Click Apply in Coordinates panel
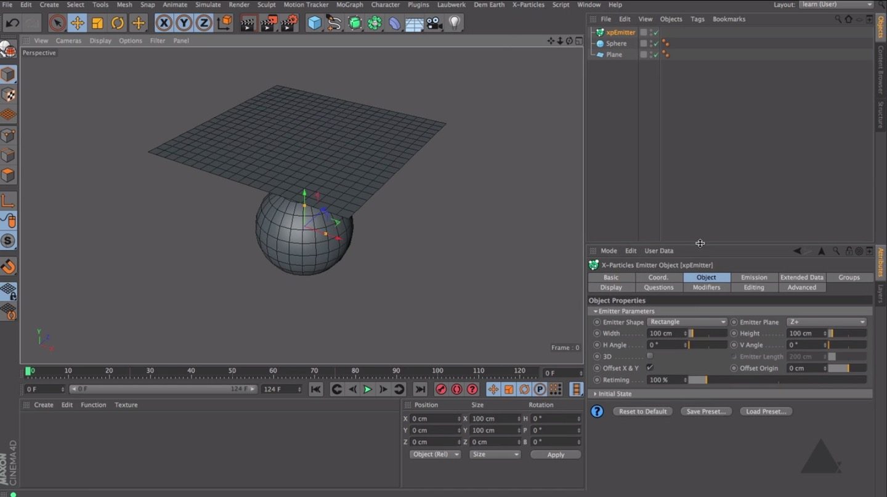This screenshot has width=887, height=497. point(556,455)
